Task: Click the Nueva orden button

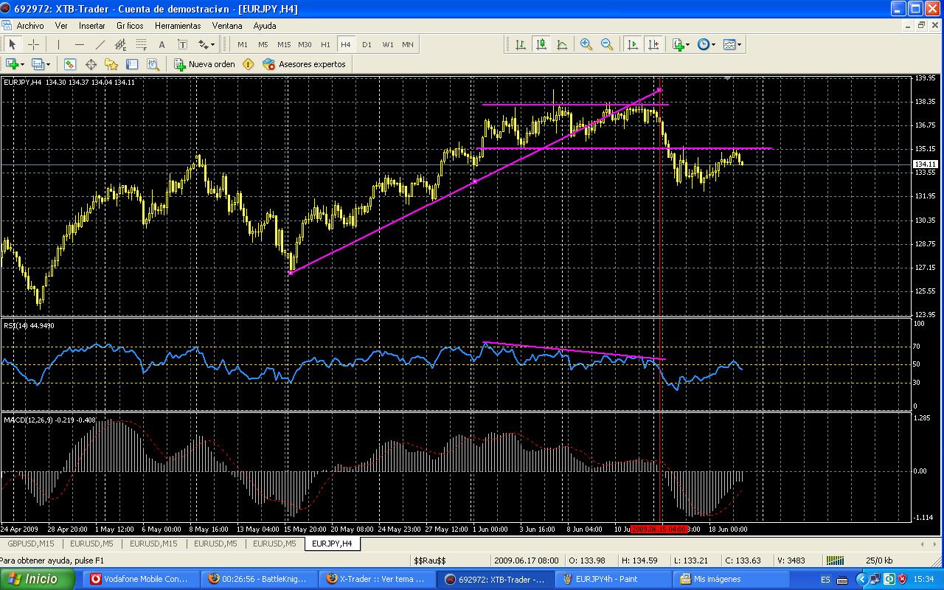Action: click(204, 64)
